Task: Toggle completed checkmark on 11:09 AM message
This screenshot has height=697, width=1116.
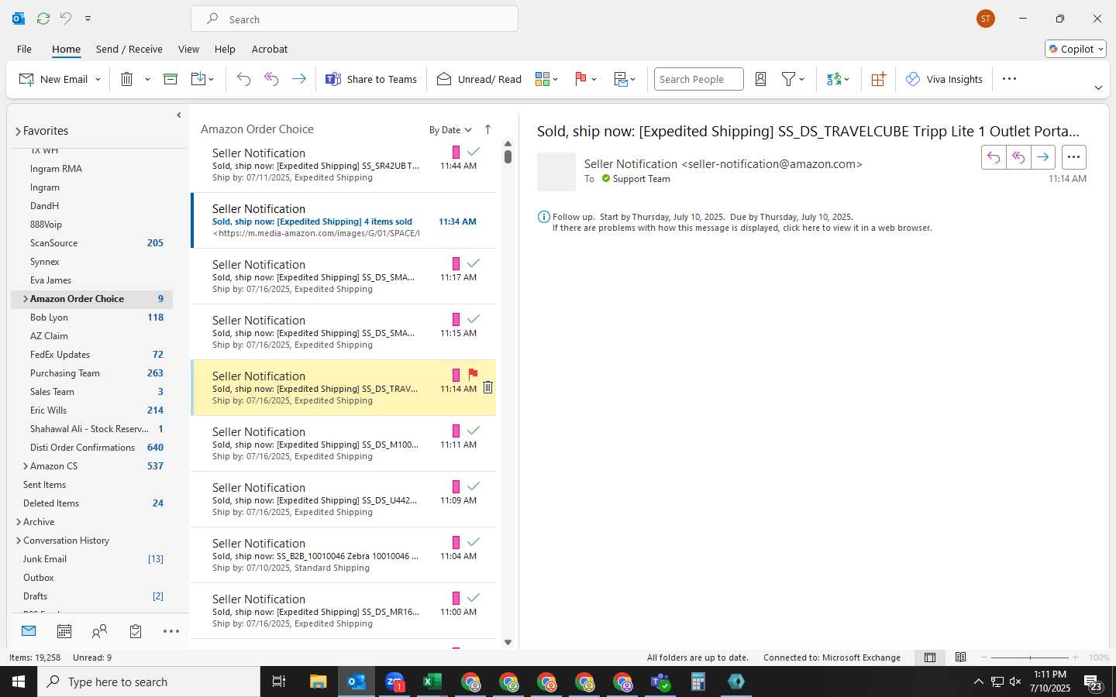Action: coord(473,486)
